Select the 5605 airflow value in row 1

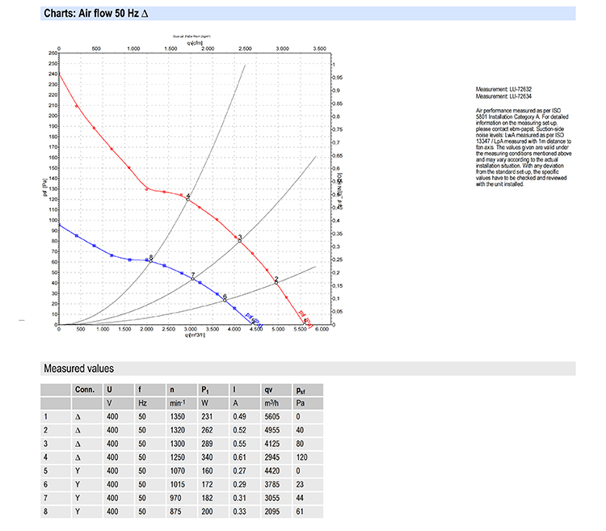[272, 416]
